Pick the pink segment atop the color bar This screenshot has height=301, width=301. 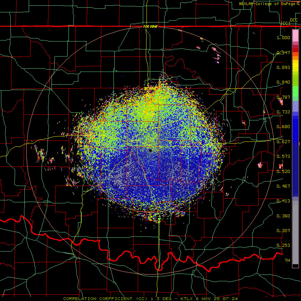(x=295, y=36)
